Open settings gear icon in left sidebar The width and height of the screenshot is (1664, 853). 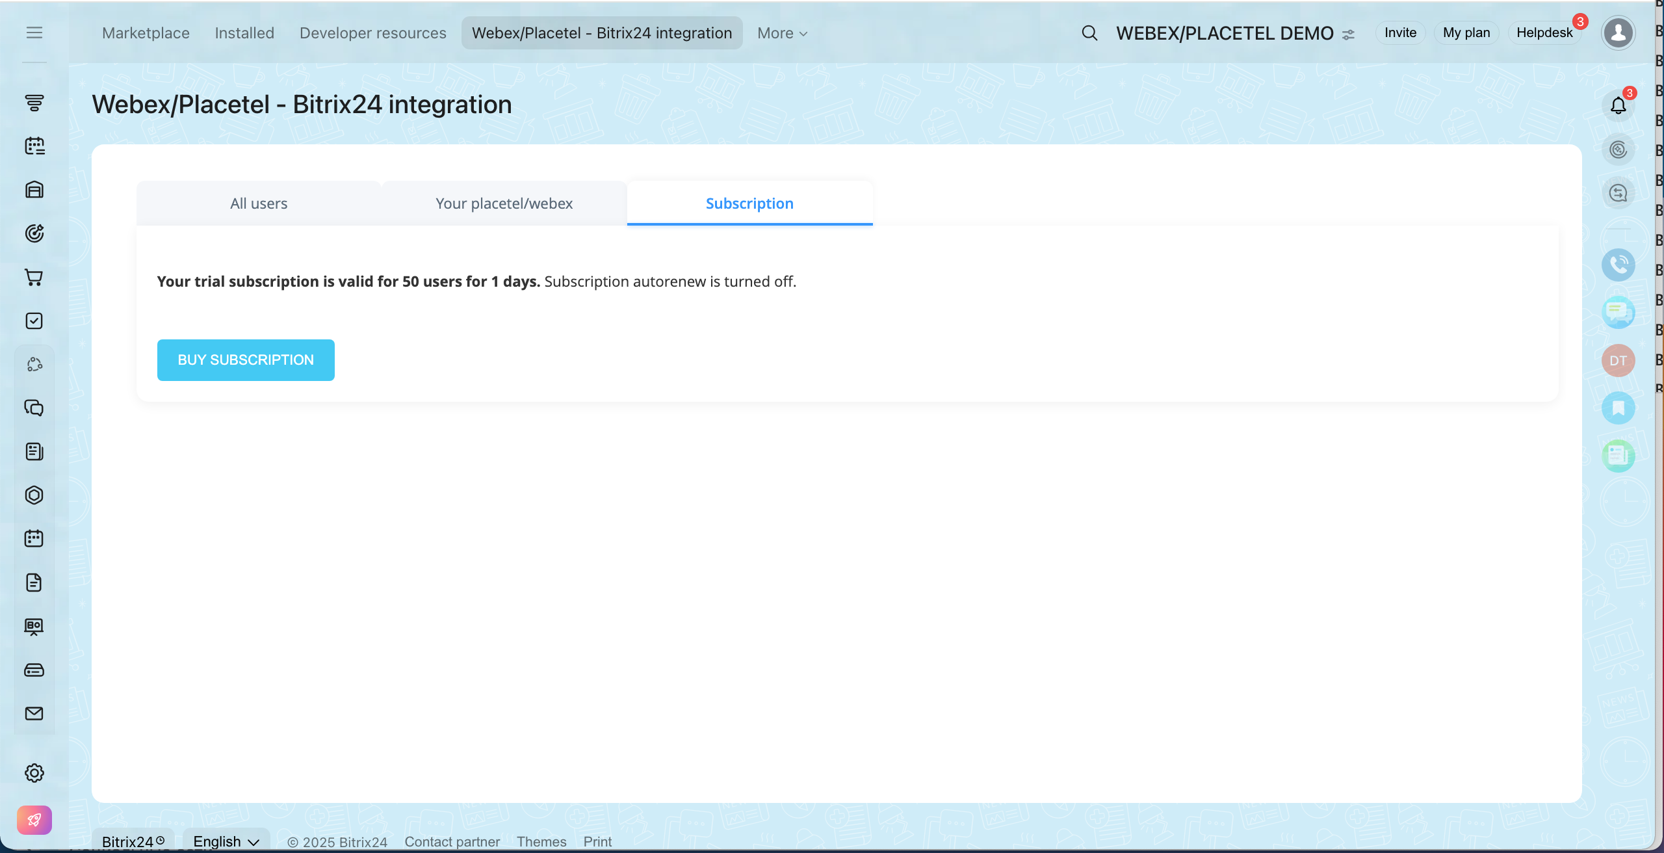[34, 773]
